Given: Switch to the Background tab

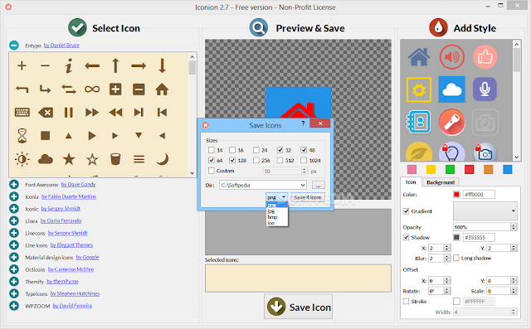Looking at the screenshot, I should (x=441, y=182).
